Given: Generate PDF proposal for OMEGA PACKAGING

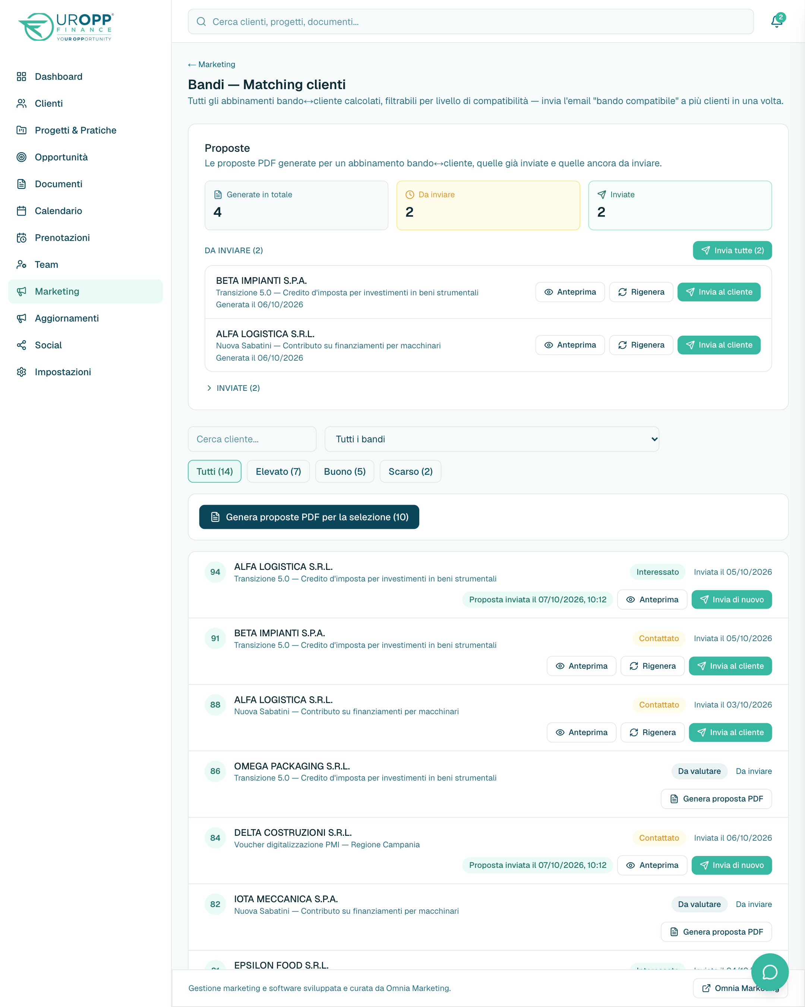Looking at the screenshot, I should click(716, 799).
